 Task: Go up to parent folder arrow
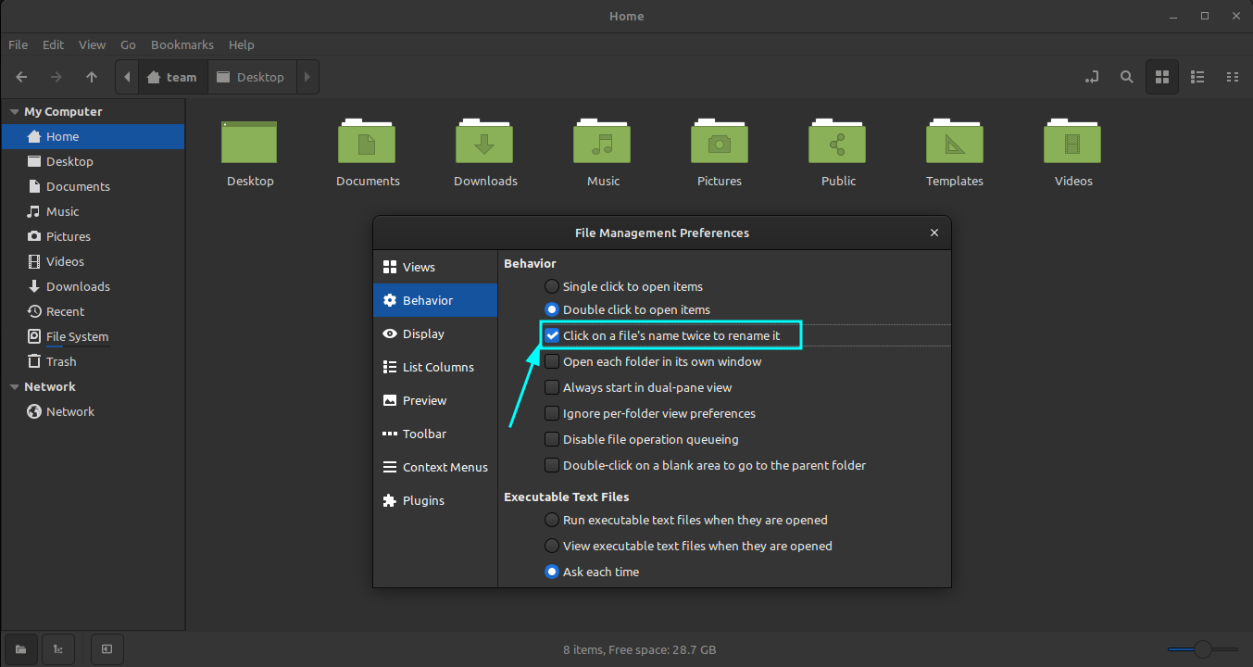91,77
